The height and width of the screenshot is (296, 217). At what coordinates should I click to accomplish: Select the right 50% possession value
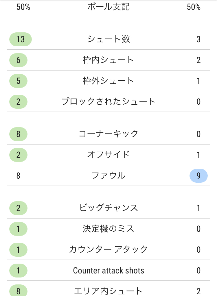point(194,7)
